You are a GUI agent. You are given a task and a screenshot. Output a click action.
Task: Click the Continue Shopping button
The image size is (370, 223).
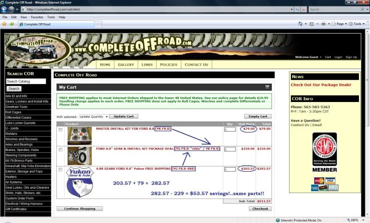[x=80, y=209]
